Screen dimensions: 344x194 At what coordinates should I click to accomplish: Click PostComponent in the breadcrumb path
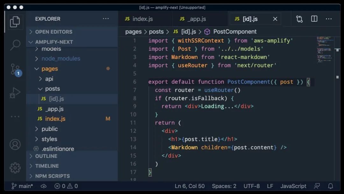(x=235, y=32)
